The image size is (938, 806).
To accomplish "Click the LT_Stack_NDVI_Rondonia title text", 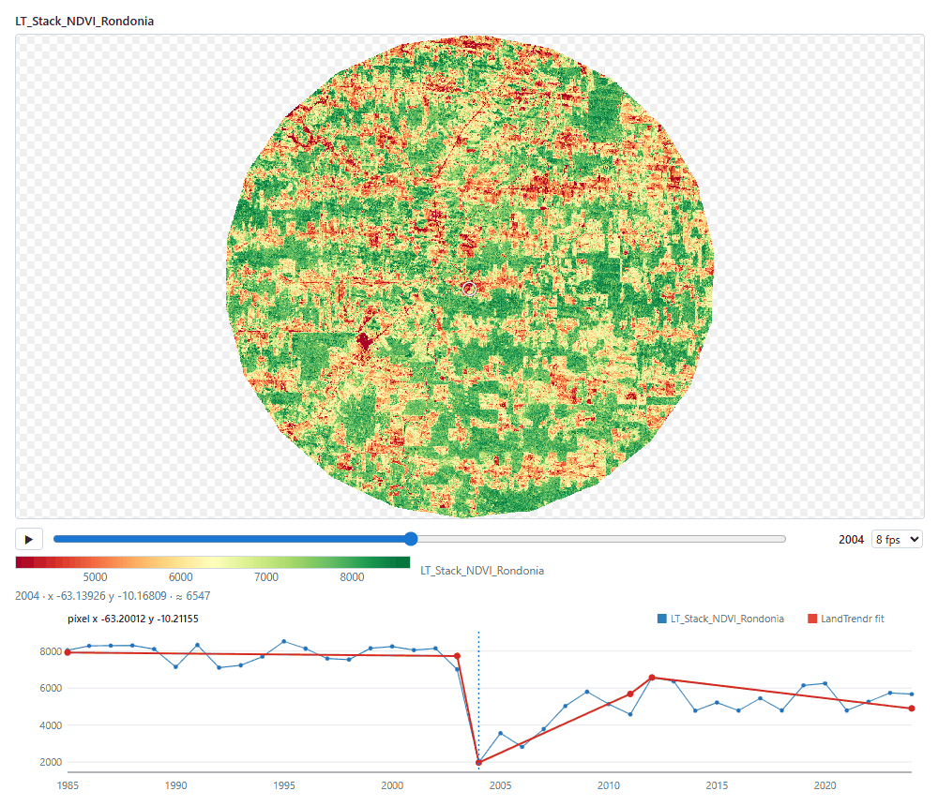I will (x=84, y=21).
